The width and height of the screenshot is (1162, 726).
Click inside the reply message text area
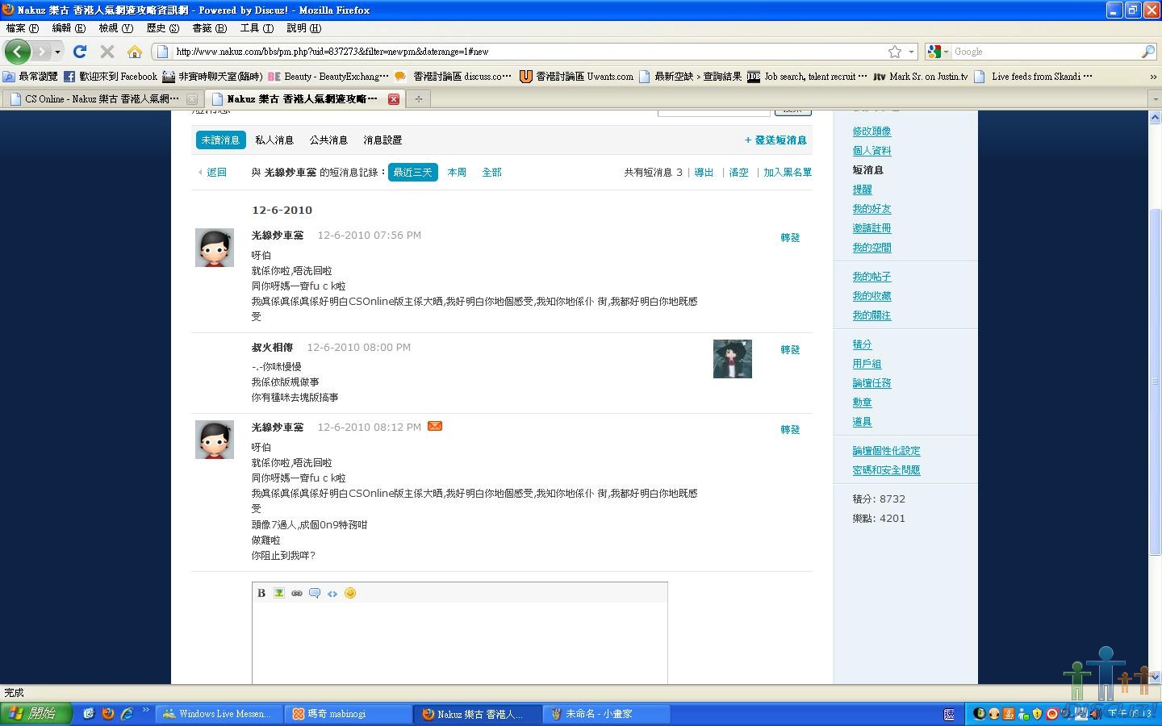459,643
